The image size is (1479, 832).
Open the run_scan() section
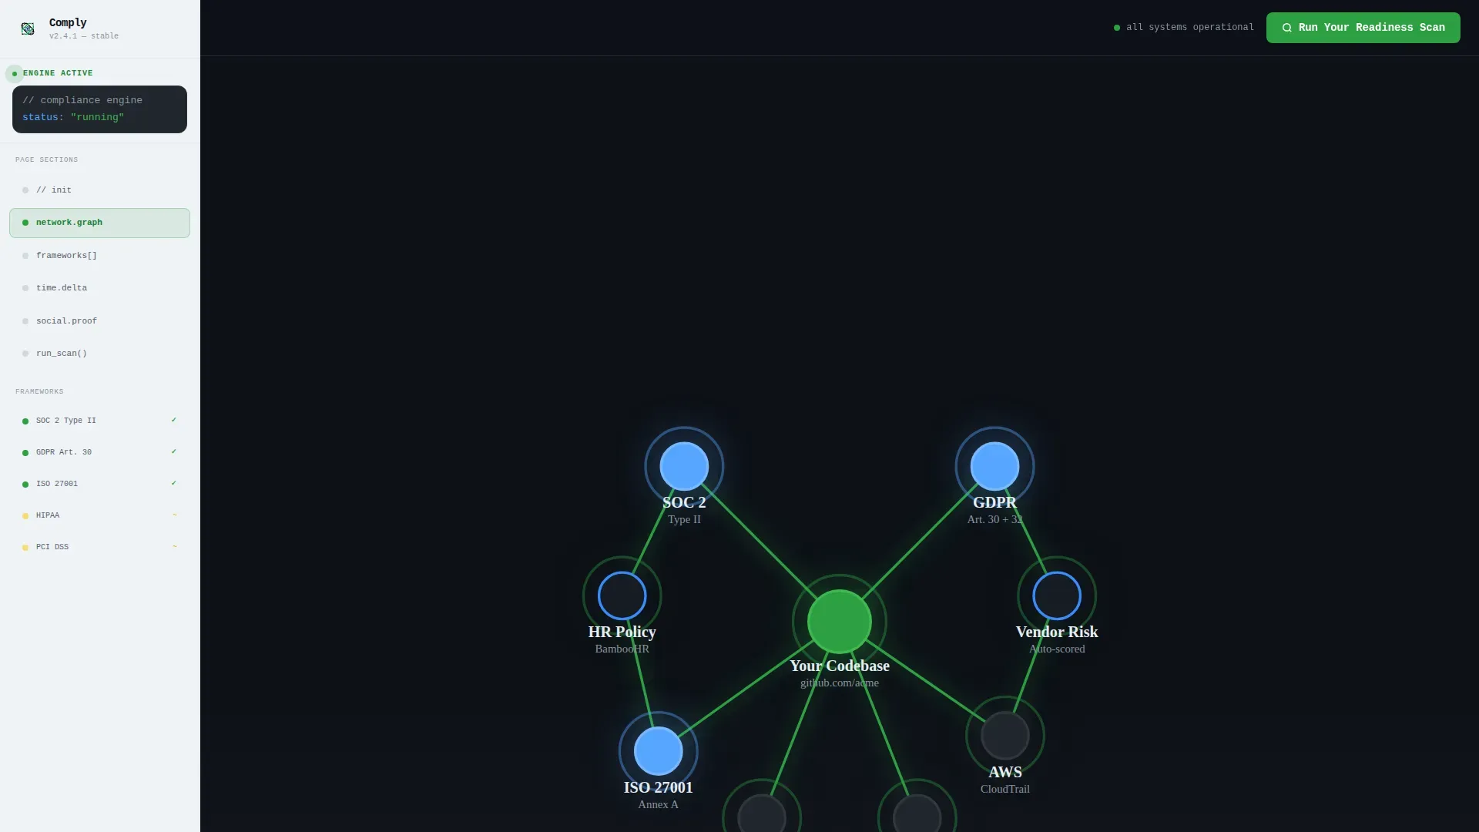click(x=99, y=354)
